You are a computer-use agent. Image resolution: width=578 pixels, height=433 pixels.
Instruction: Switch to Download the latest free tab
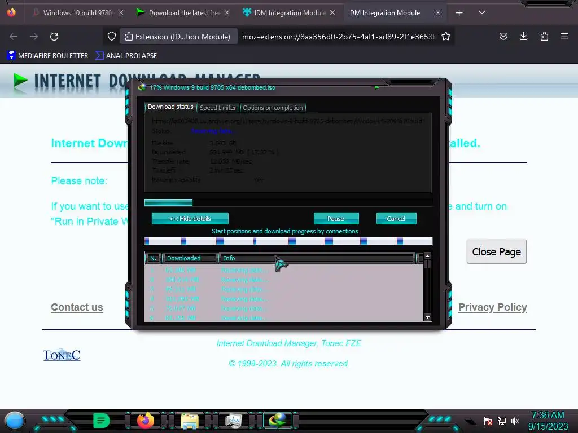[184, 13]
